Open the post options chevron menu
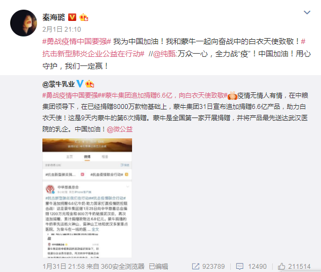Image resolution: width=321 pixels, height=272 pixels. pyautogui.click(x=307, y=12)
